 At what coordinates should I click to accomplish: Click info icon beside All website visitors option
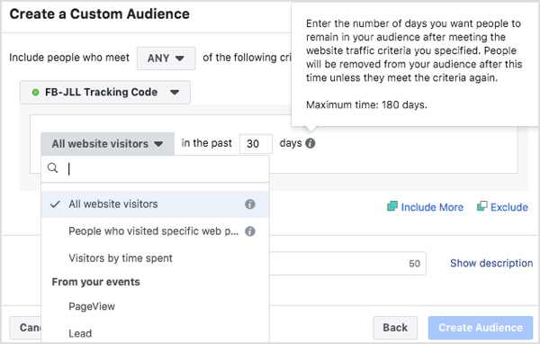(250, 204)
